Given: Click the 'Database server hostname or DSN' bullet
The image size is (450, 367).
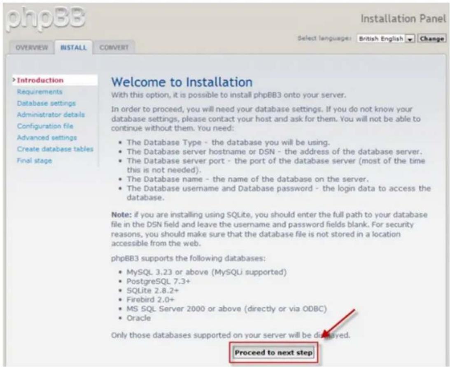Looking at the screenshot, I should pyautogui.click(x=274, y=152).
